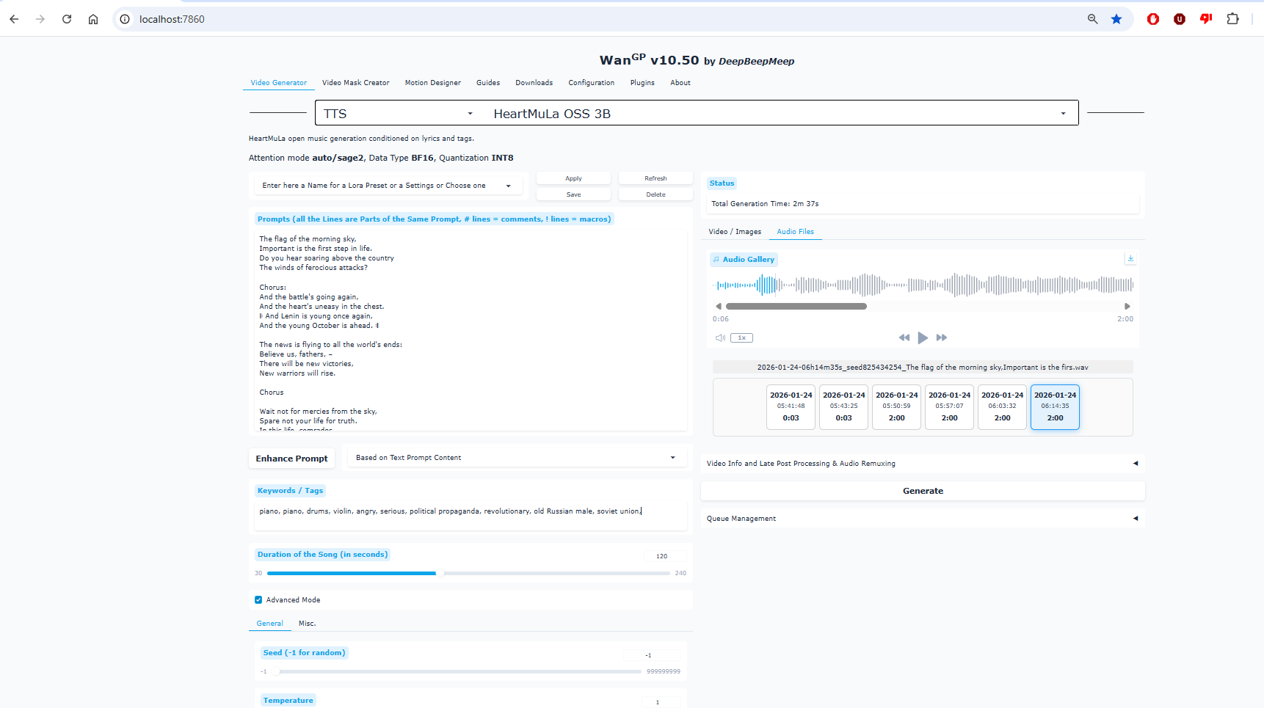Open the browser extensions puzzle menu

click(1232, 19)
